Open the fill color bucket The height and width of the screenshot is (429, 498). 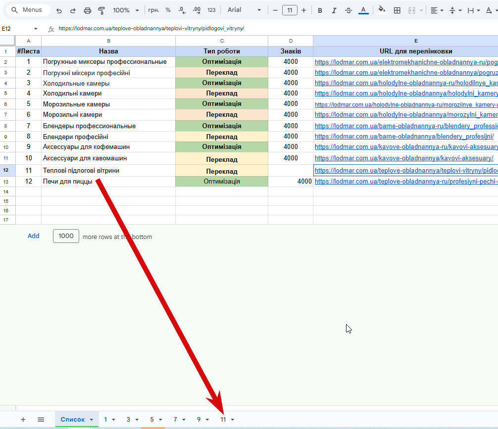(x=382, y=10)
